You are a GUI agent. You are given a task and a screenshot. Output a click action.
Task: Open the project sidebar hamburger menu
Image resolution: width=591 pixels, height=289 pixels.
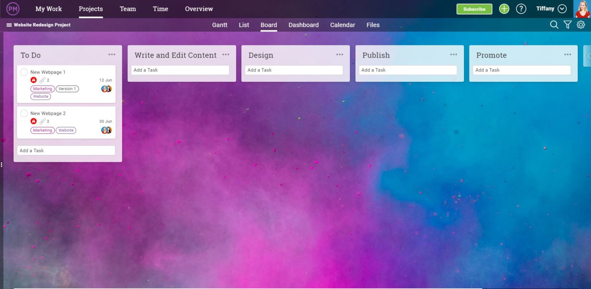pos(8,25)
